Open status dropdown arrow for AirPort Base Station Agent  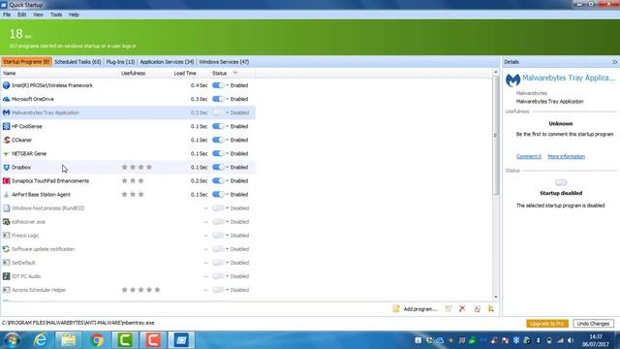(228, 195)
